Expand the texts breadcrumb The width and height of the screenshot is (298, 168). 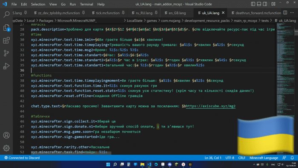(x=265, y=20)
